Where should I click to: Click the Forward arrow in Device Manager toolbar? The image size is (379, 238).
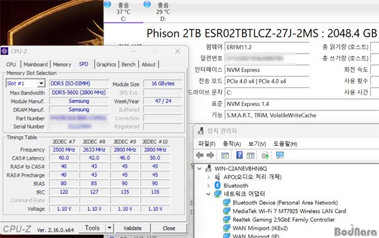[210, 155]
